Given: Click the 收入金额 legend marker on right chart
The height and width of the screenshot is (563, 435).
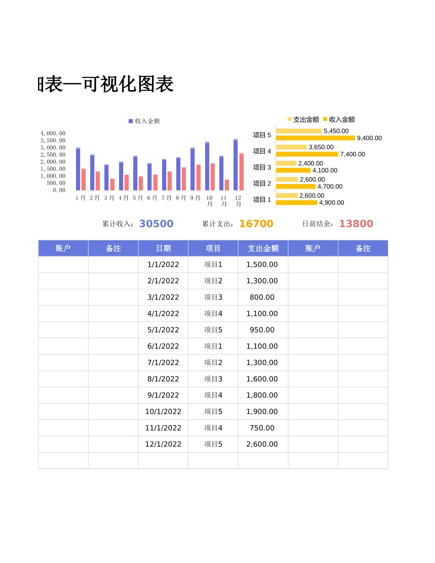Looking at the screenshot, I should pyautogui.click(x=325, y=120).
